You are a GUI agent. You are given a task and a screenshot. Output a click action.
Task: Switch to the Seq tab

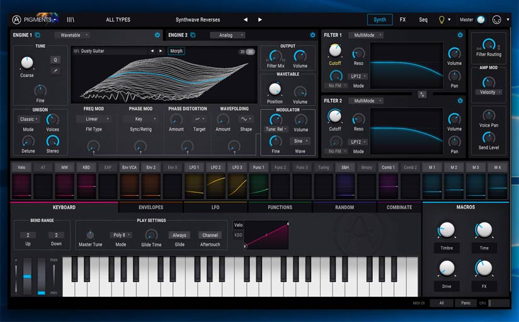pos(423,20)
